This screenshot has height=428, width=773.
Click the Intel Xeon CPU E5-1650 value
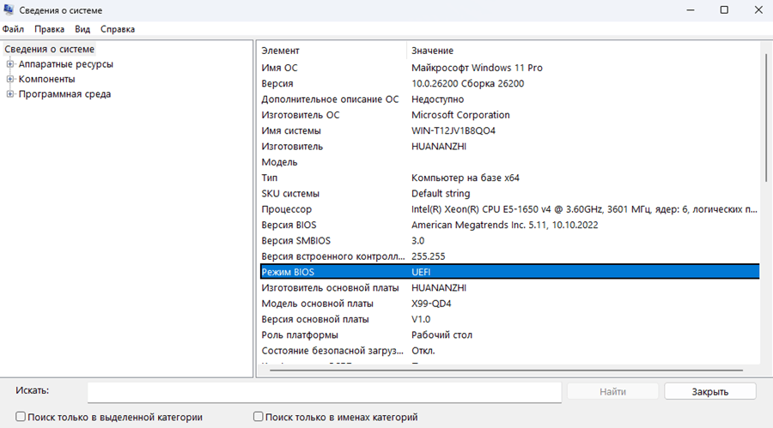[x=584, y=209]
